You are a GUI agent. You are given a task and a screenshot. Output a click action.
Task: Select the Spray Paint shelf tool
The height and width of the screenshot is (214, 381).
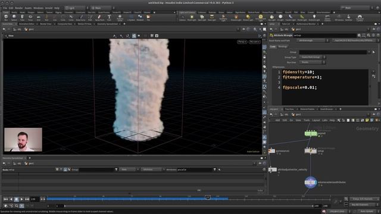coord(99,17)
